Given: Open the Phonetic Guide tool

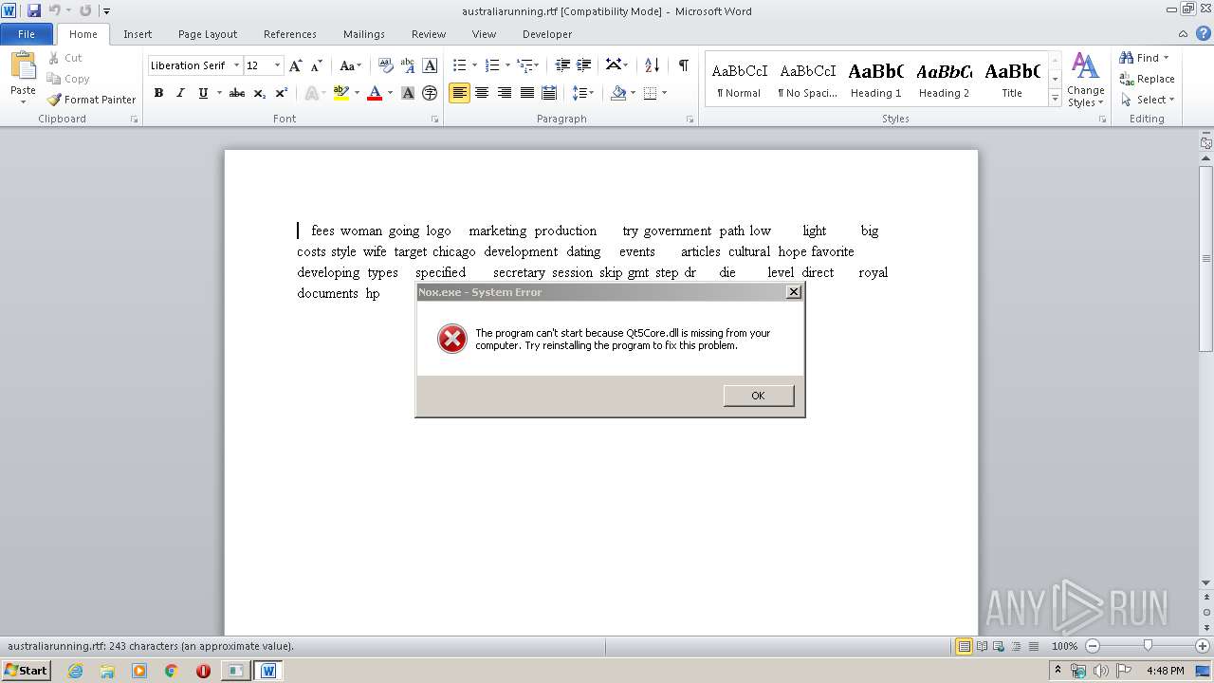Looking at the screenshot, I should [408, 65].
